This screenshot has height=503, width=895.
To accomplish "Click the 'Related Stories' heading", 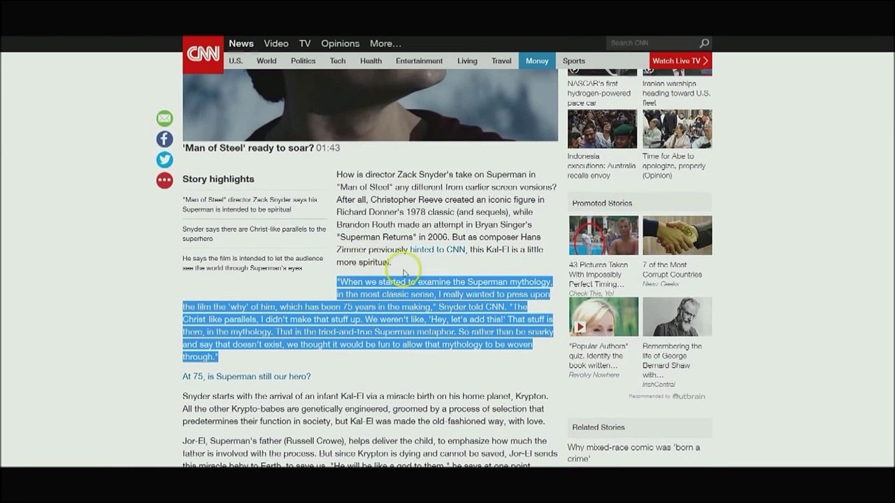I will [x=599, y=428].
